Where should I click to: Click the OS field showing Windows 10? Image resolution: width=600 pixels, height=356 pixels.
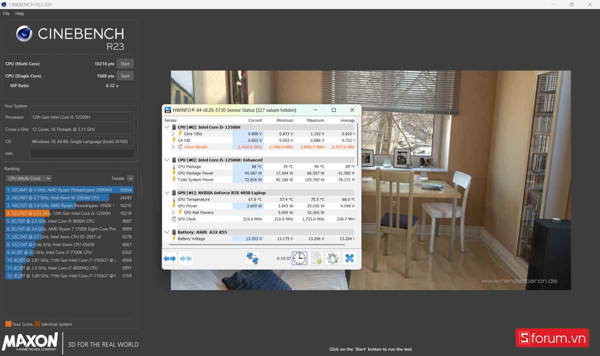point(82,141)
